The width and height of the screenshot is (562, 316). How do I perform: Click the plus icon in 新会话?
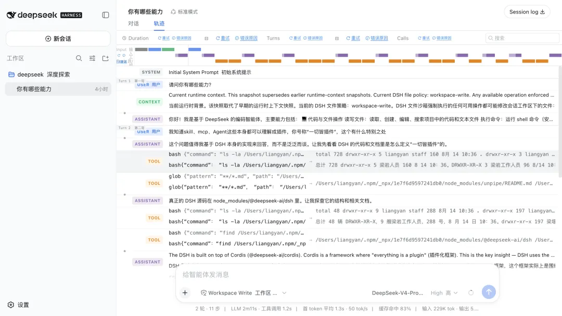[x=48, y=39]
